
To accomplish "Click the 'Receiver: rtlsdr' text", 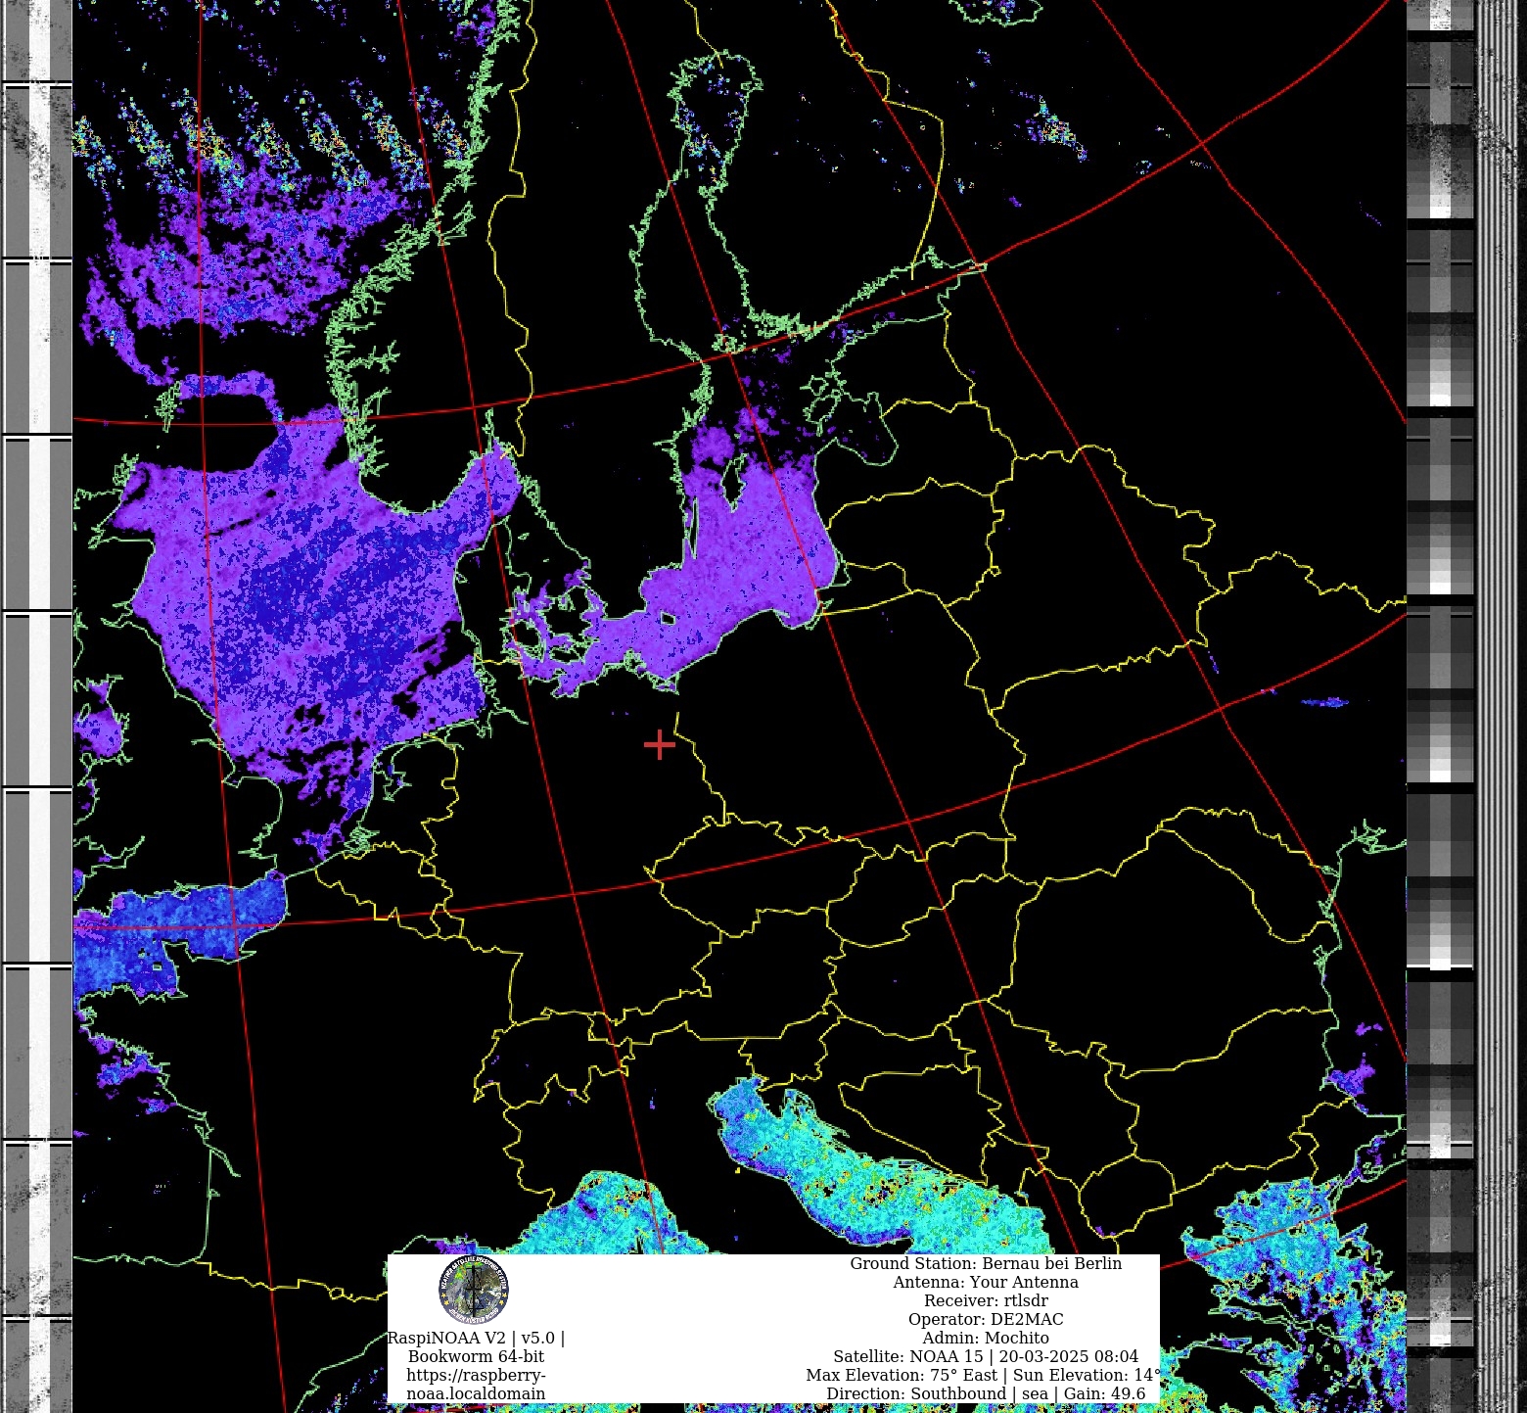I will tap(986, 1300).
